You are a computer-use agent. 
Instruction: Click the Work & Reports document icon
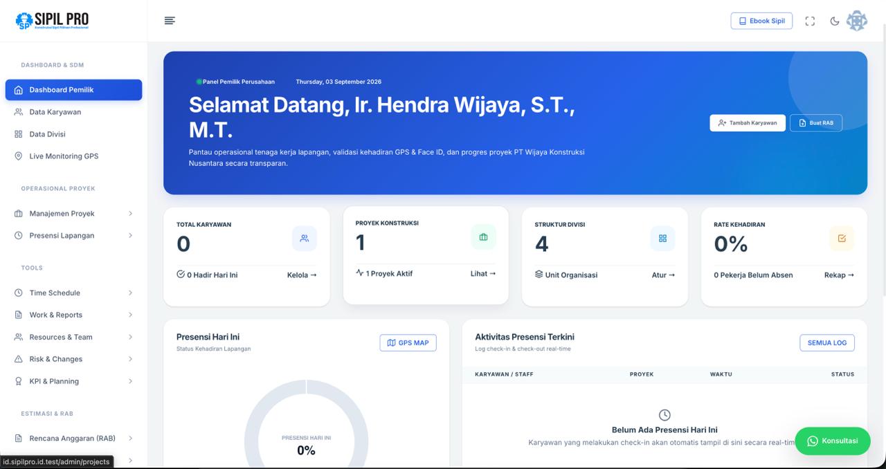click(19, 315)
